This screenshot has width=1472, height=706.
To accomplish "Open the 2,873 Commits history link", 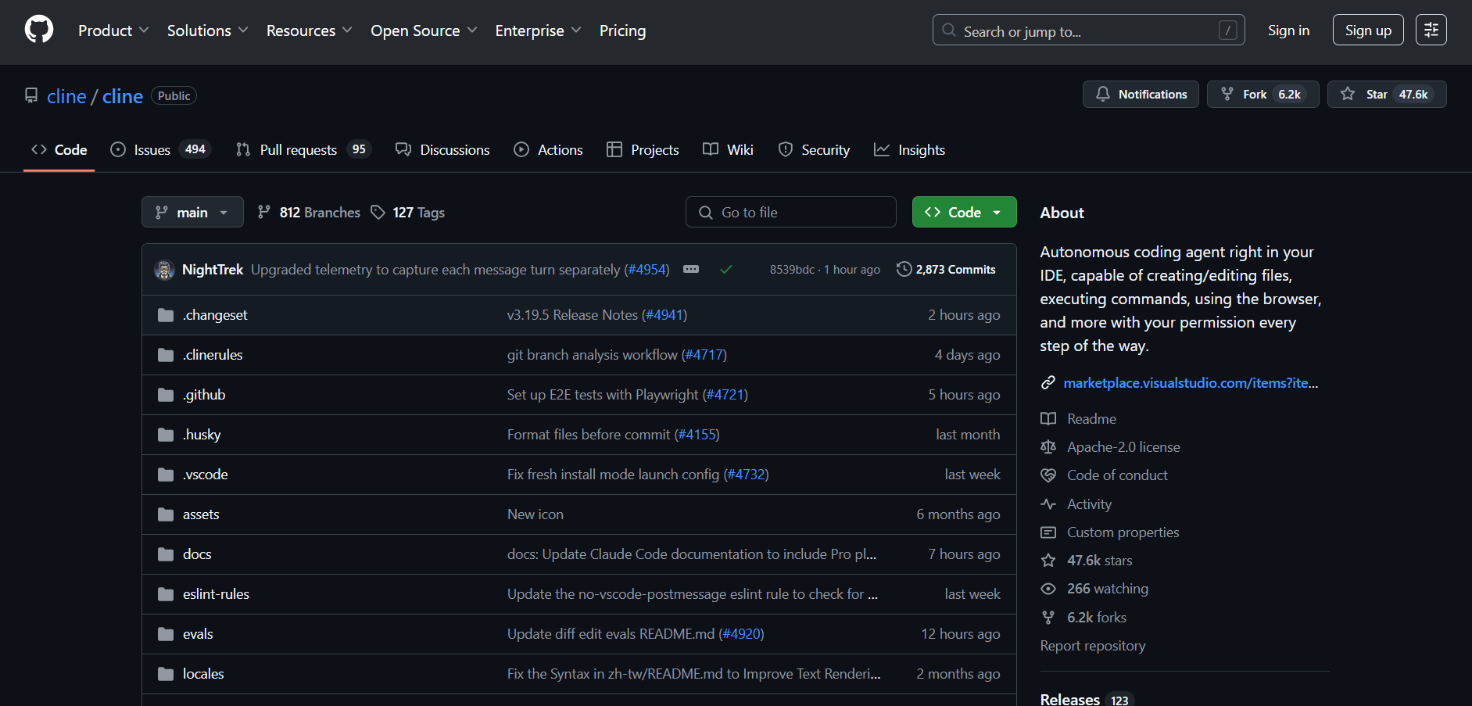I will click(x=946, y=269).
